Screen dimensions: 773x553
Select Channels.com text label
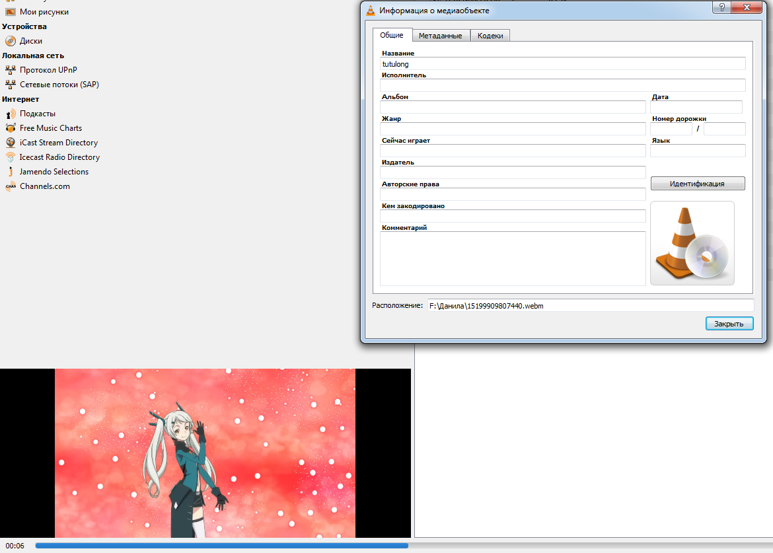[45, 186]
